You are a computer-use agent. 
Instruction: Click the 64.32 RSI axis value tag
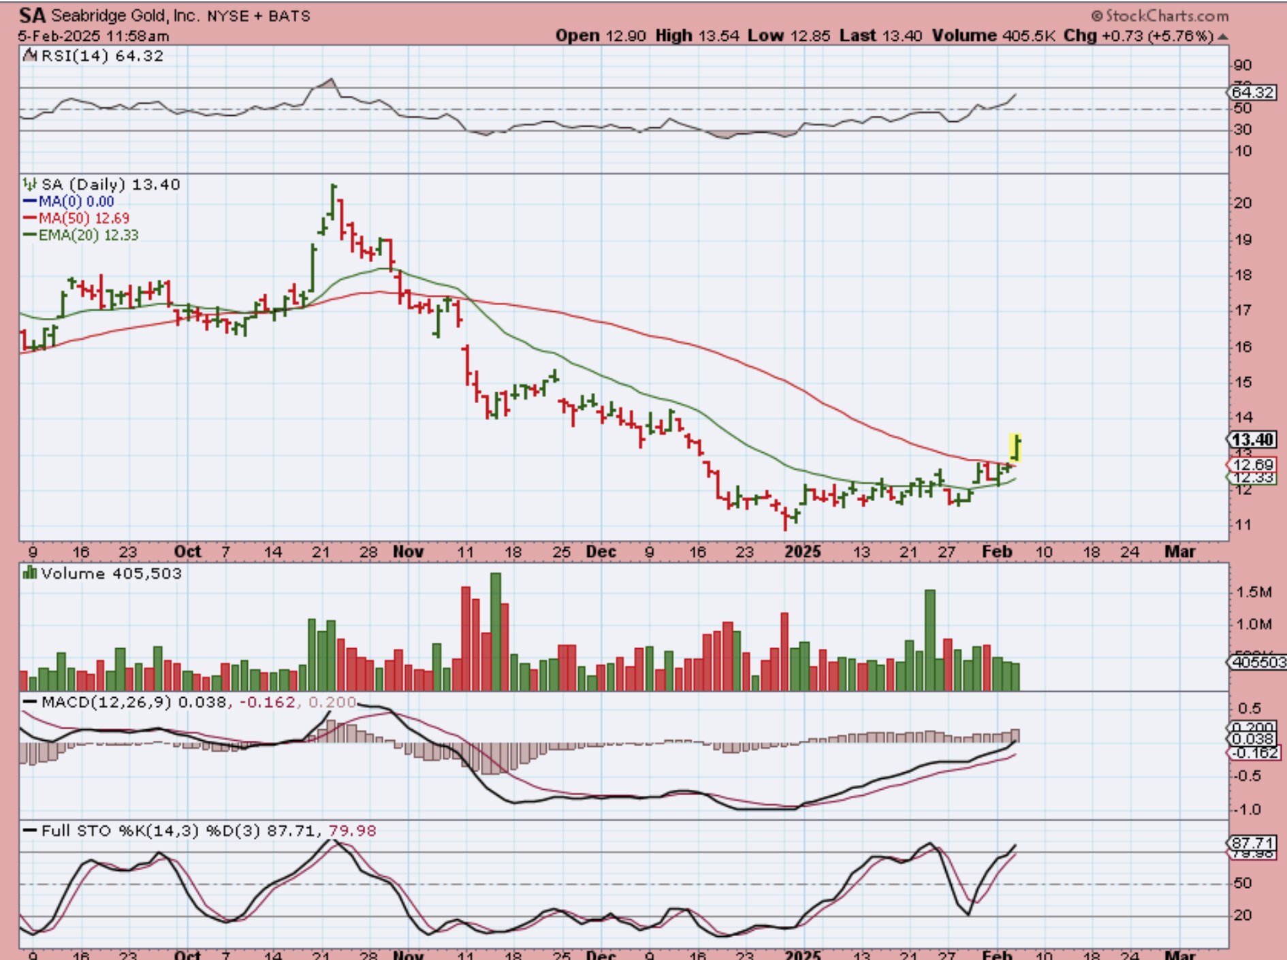click(x=1252, y=92)
